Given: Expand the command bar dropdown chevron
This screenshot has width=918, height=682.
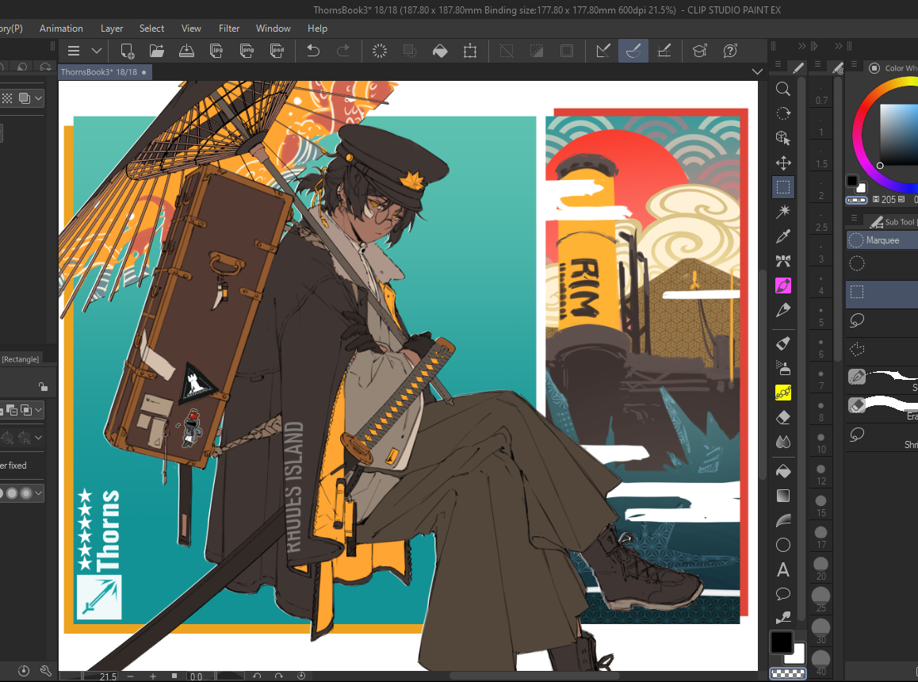Looking at the screenshot, I should 97,51.
